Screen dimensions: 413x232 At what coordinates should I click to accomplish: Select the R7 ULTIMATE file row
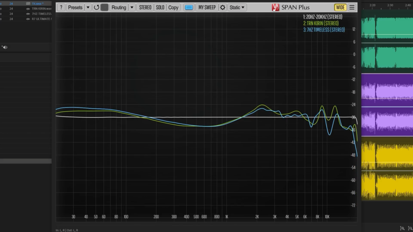(x=26, y=19)
